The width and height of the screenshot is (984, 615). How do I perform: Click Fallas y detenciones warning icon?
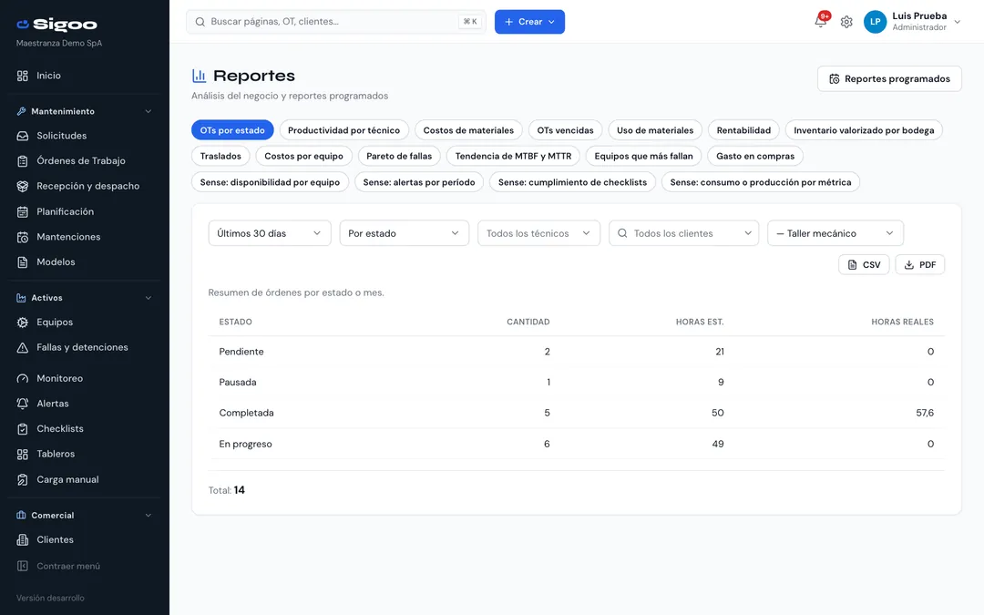(23, 348)
